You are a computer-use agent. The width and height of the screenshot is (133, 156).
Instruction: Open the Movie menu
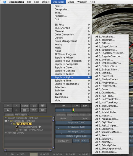[x=71, y=2]
